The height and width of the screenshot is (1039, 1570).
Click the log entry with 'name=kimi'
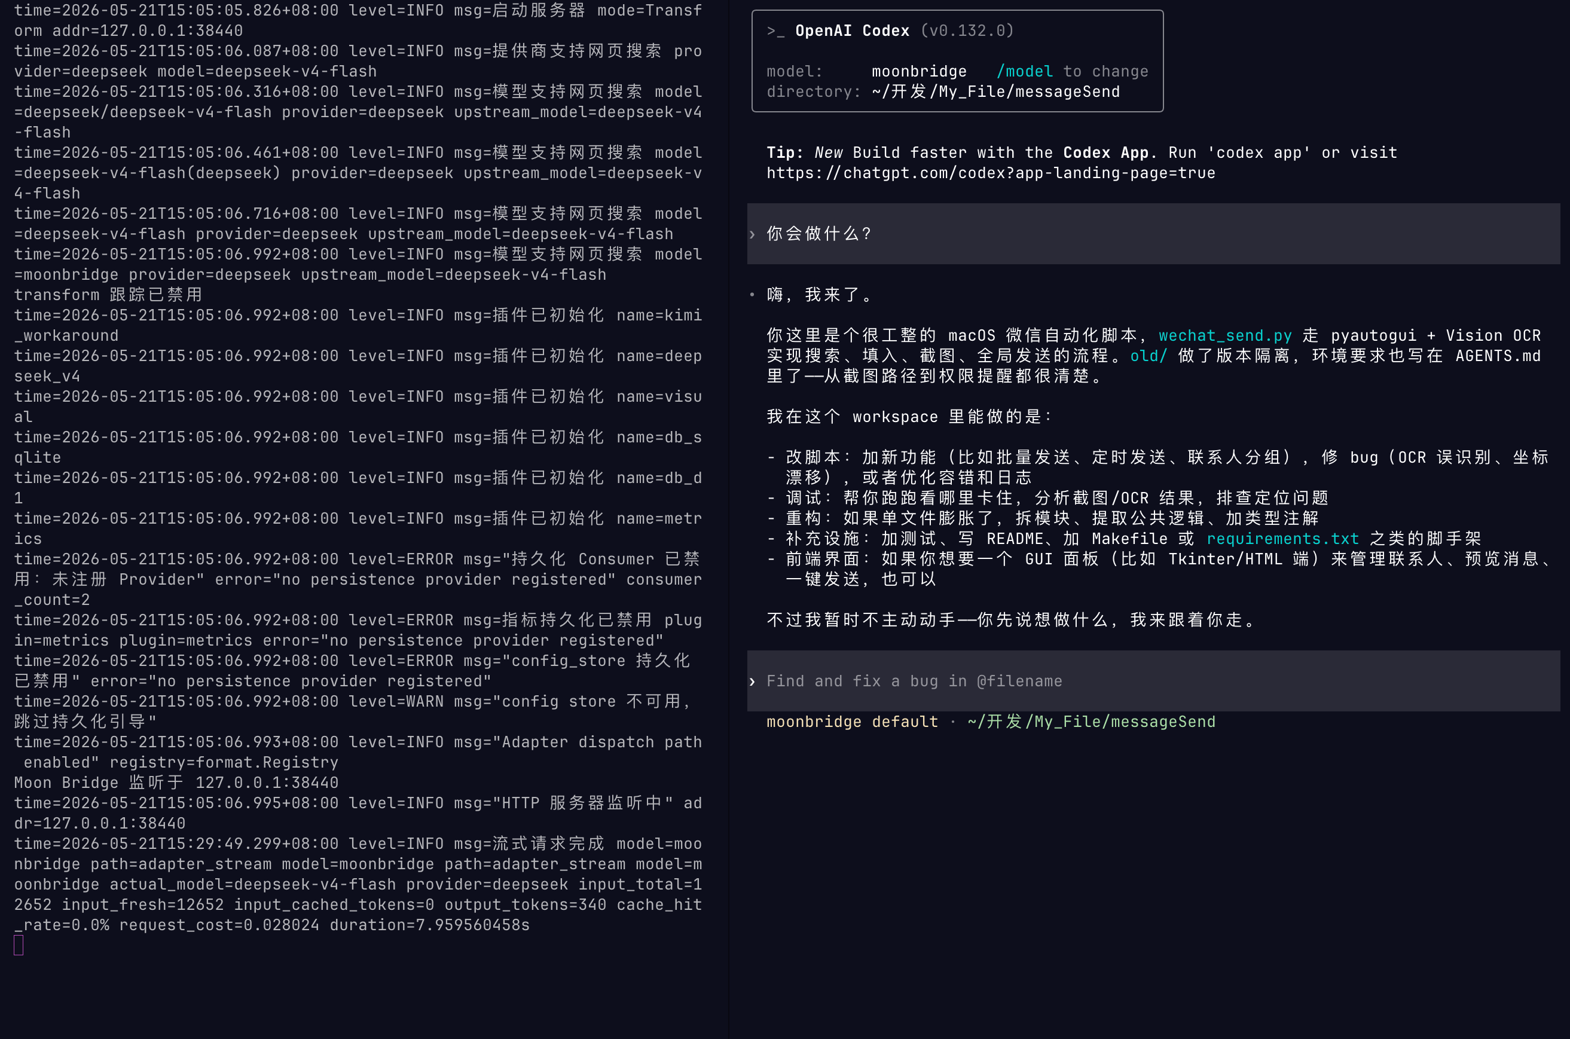(x=358, y=325)
